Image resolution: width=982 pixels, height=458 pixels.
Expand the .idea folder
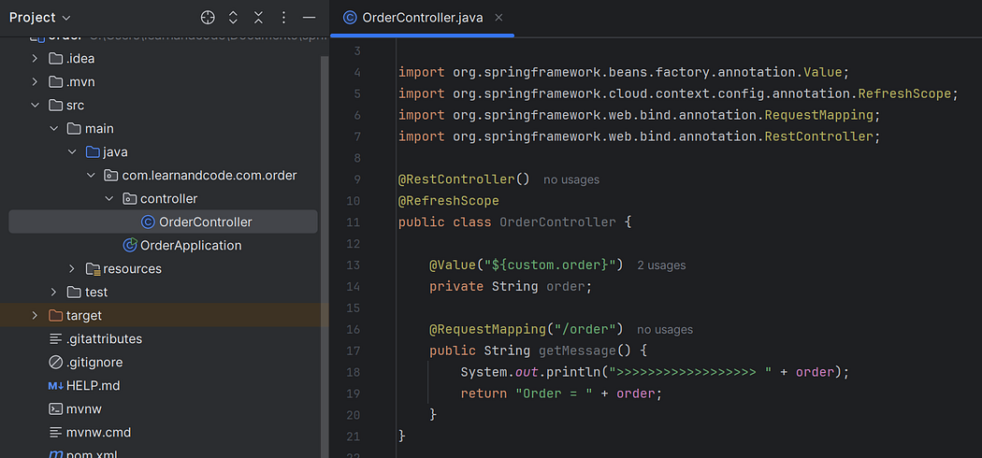coord(36,59)
